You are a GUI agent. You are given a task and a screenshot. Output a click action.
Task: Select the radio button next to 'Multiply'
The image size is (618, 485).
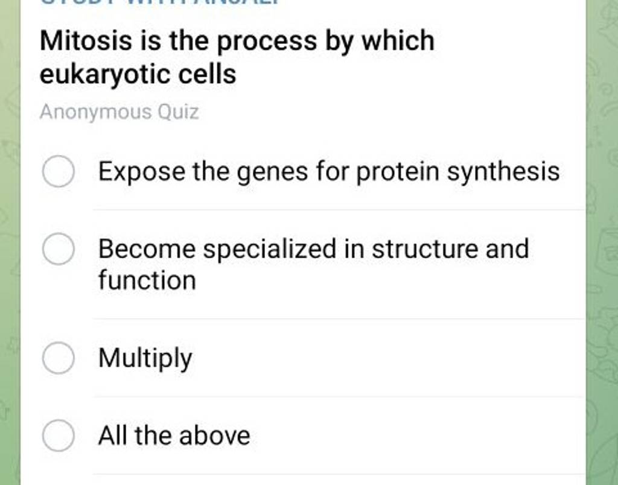tap(57, 358)
